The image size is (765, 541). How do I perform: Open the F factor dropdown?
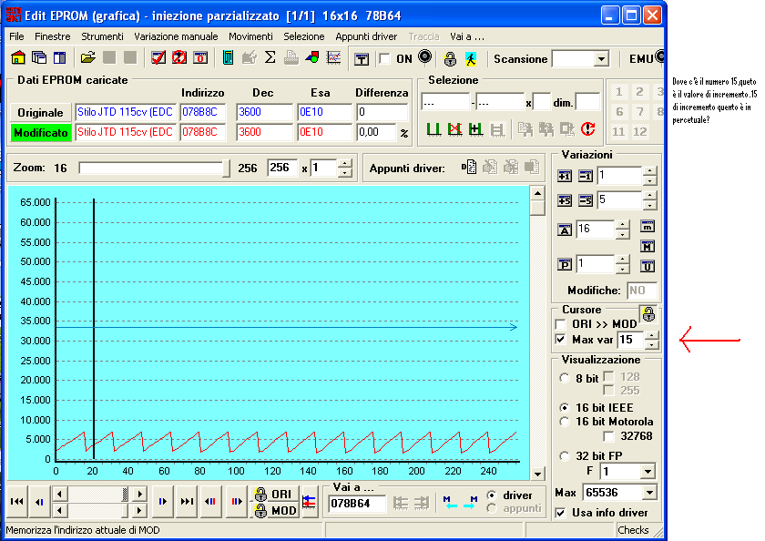coord(648,471)
